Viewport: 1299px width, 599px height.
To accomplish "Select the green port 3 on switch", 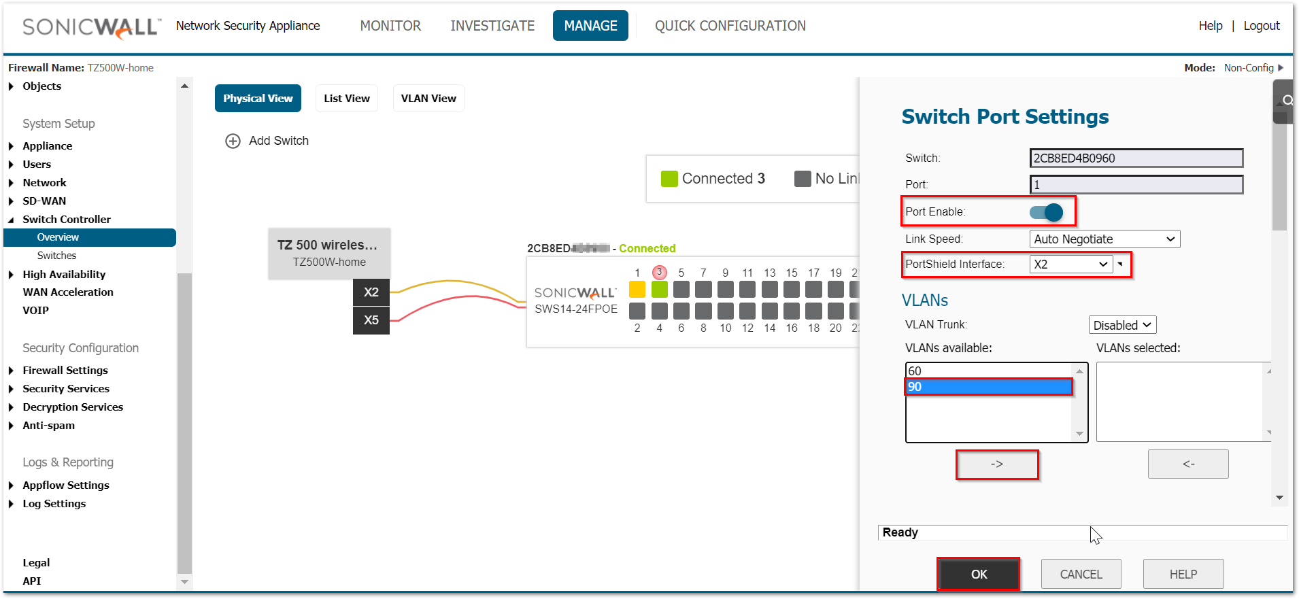I will tap(659, 290).
